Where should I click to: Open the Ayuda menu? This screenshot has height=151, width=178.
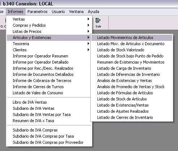point(94,12)
